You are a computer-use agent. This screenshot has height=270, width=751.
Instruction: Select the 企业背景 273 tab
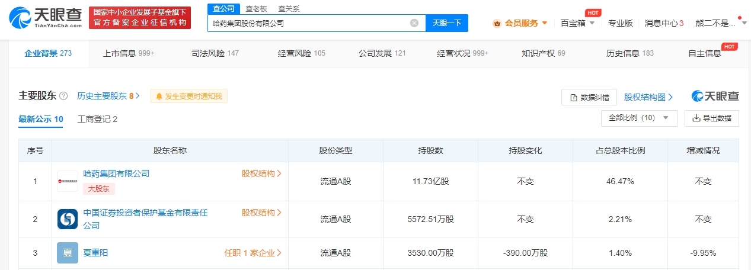(x=48, y=53)
